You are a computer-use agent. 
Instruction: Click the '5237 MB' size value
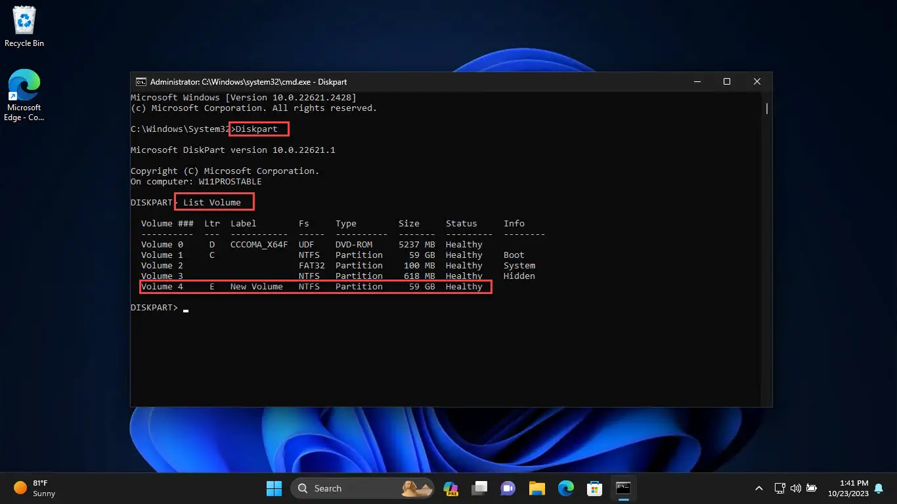coord(417,245)
